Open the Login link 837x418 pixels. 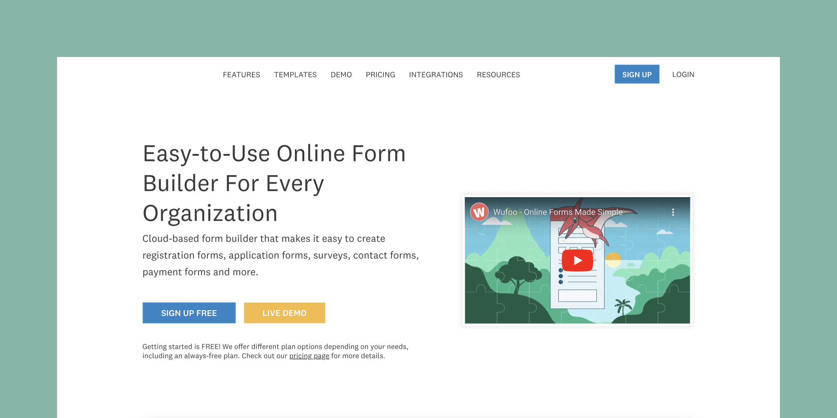[x=683, y=75]
